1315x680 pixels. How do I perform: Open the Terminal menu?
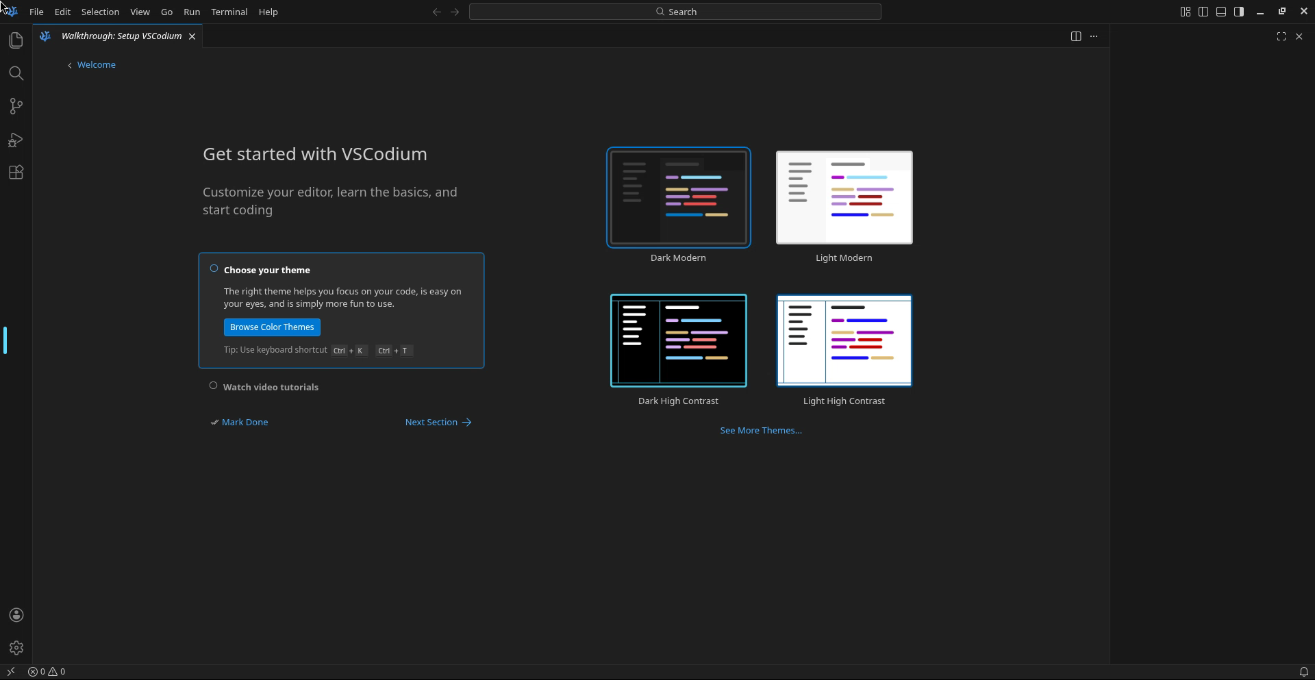(229, 12)
